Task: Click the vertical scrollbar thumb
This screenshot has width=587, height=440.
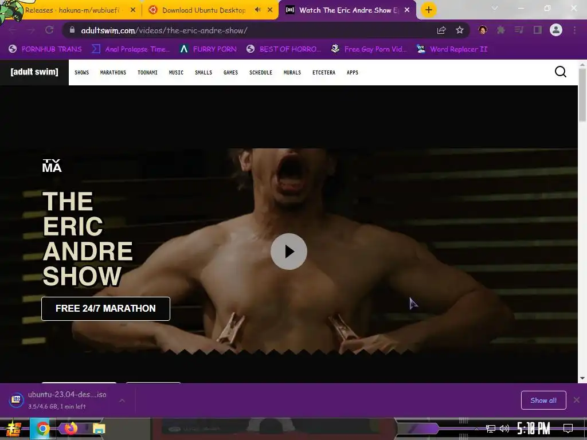Action: [582, 95]
